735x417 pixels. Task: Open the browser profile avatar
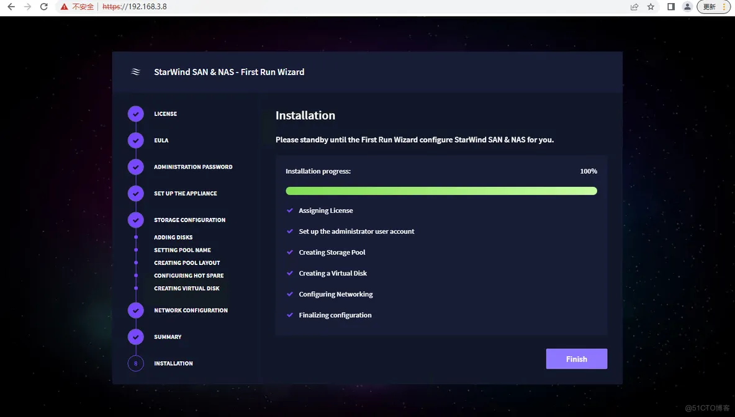[x=687, y=7]
